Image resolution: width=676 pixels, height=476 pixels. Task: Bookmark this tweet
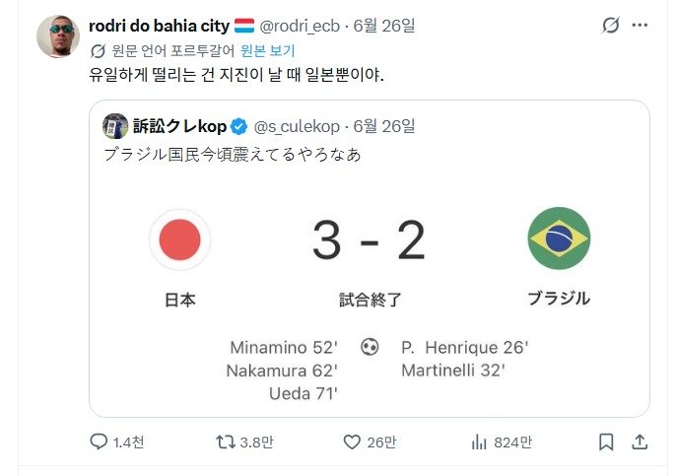[606, 442]
